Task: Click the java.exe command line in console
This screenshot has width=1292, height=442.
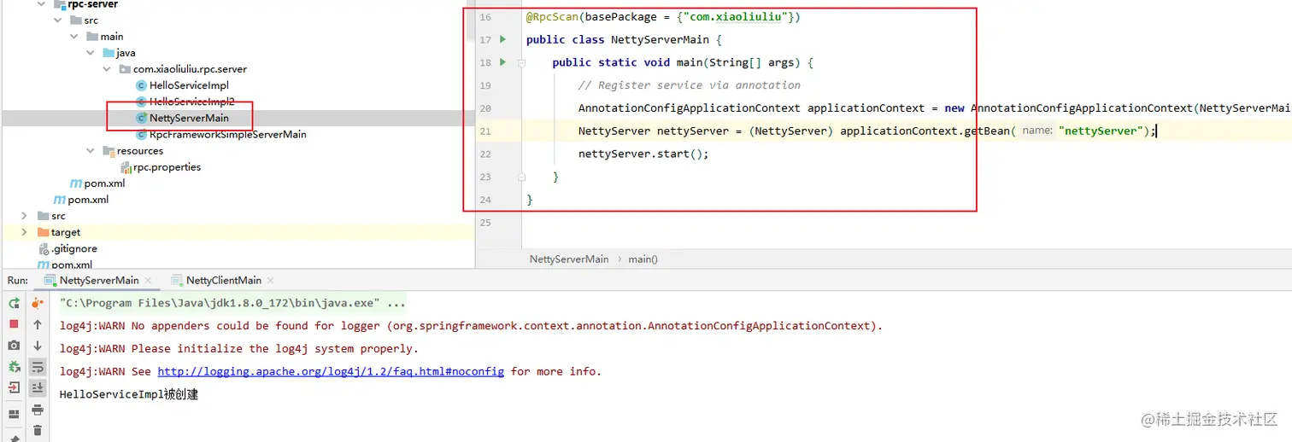Action: pyautogui.click(x=232, y=303)
